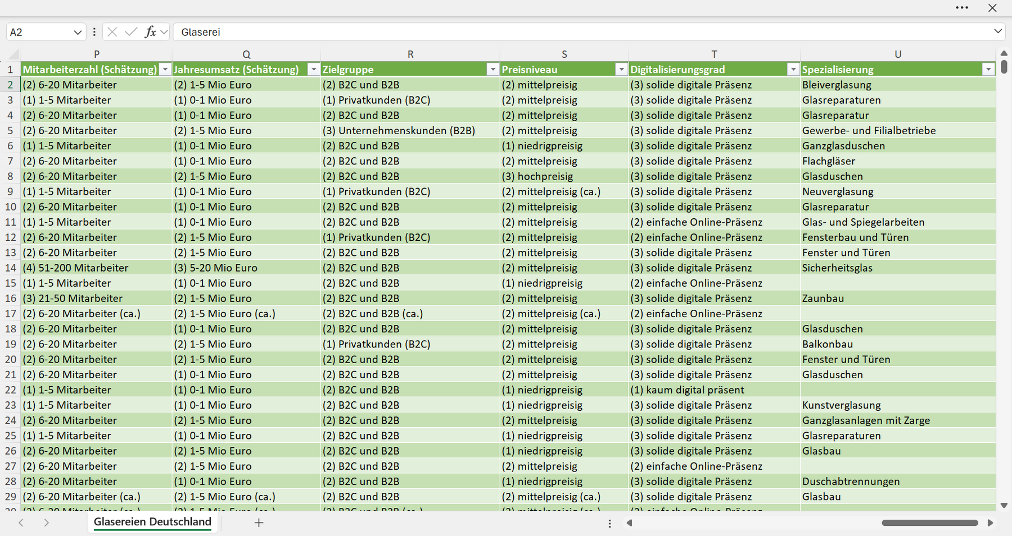Click the horizontal scrollbar thumb
The width and height of the screenshot is (1012, 536).
(x=929, y=523)
